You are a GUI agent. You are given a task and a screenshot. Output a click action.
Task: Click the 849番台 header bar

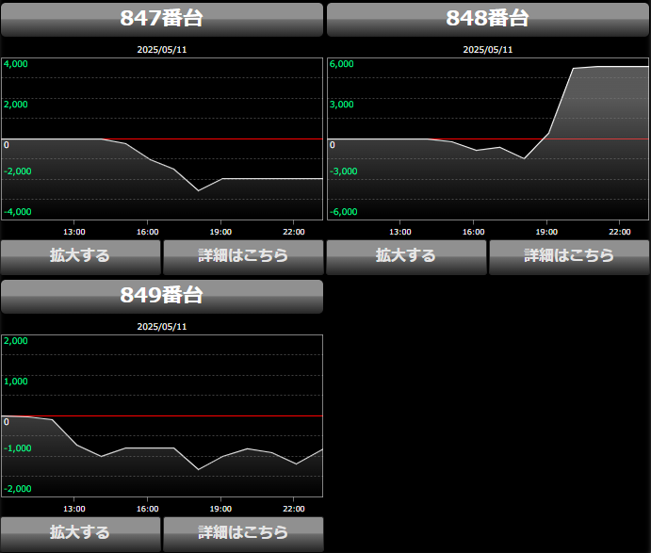(x=162, y=296)
